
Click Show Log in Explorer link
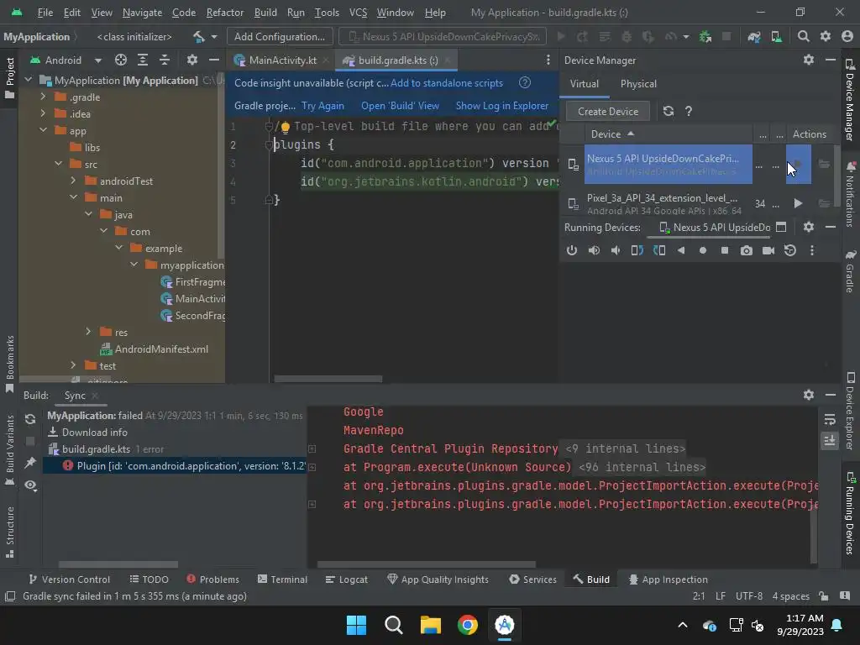pos(502,106)
